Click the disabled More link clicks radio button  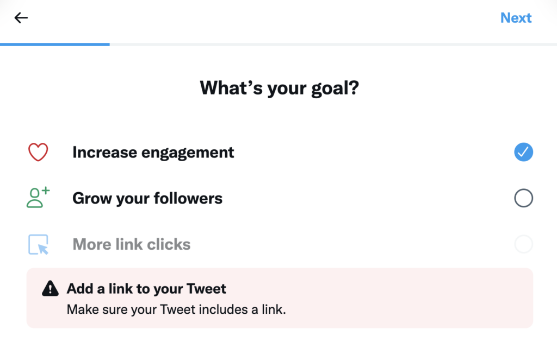coord(523,244)
